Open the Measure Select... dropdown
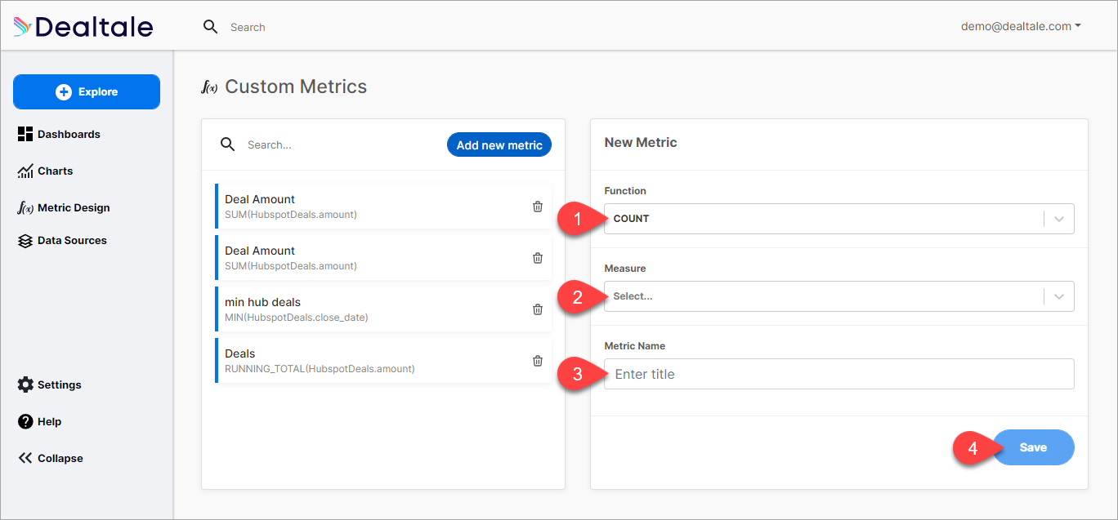This screenshot has height=520, width=1118. click(839, 296)
